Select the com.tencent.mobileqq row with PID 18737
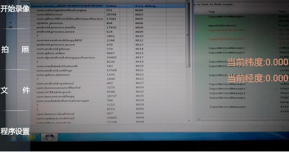This screenshot has width=289, height=152. pos(108,96)
